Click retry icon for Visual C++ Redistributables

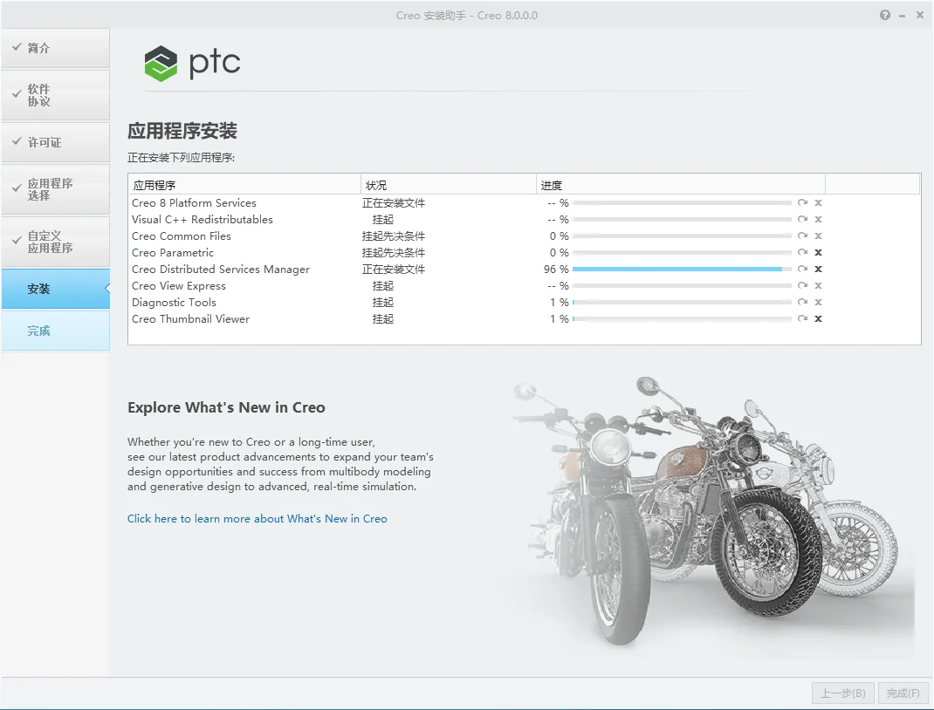click(x=802, y=219)
